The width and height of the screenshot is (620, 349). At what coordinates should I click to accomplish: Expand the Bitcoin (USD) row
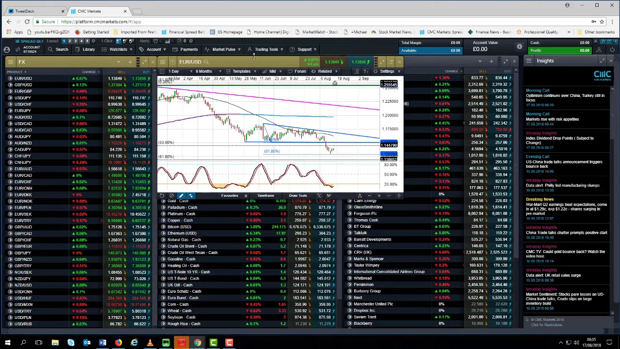coord(164,227)
